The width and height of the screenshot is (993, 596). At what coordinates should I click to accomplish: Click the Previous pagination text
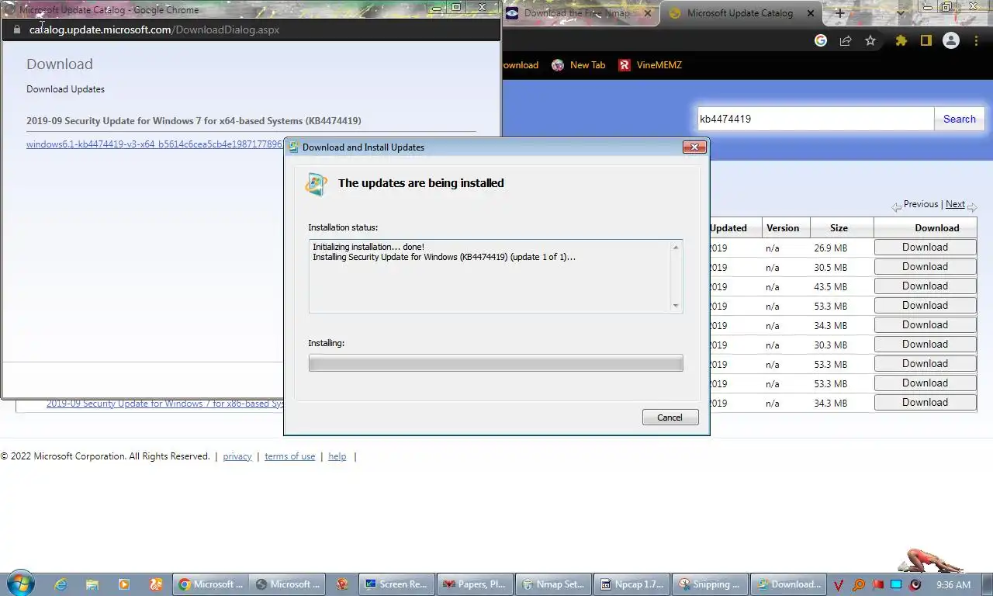pos(921,204)
